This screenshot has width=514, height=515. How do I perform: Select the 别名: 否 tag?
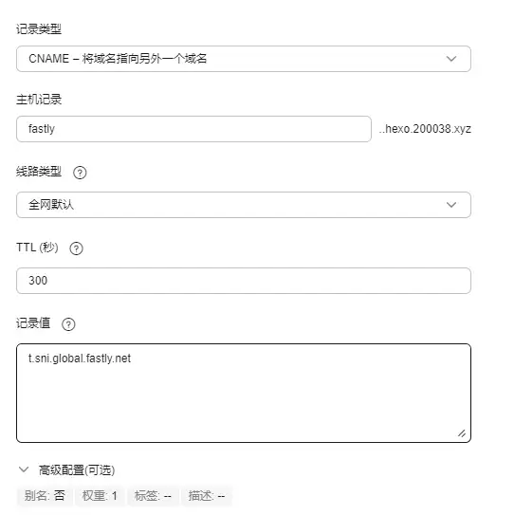45,496
